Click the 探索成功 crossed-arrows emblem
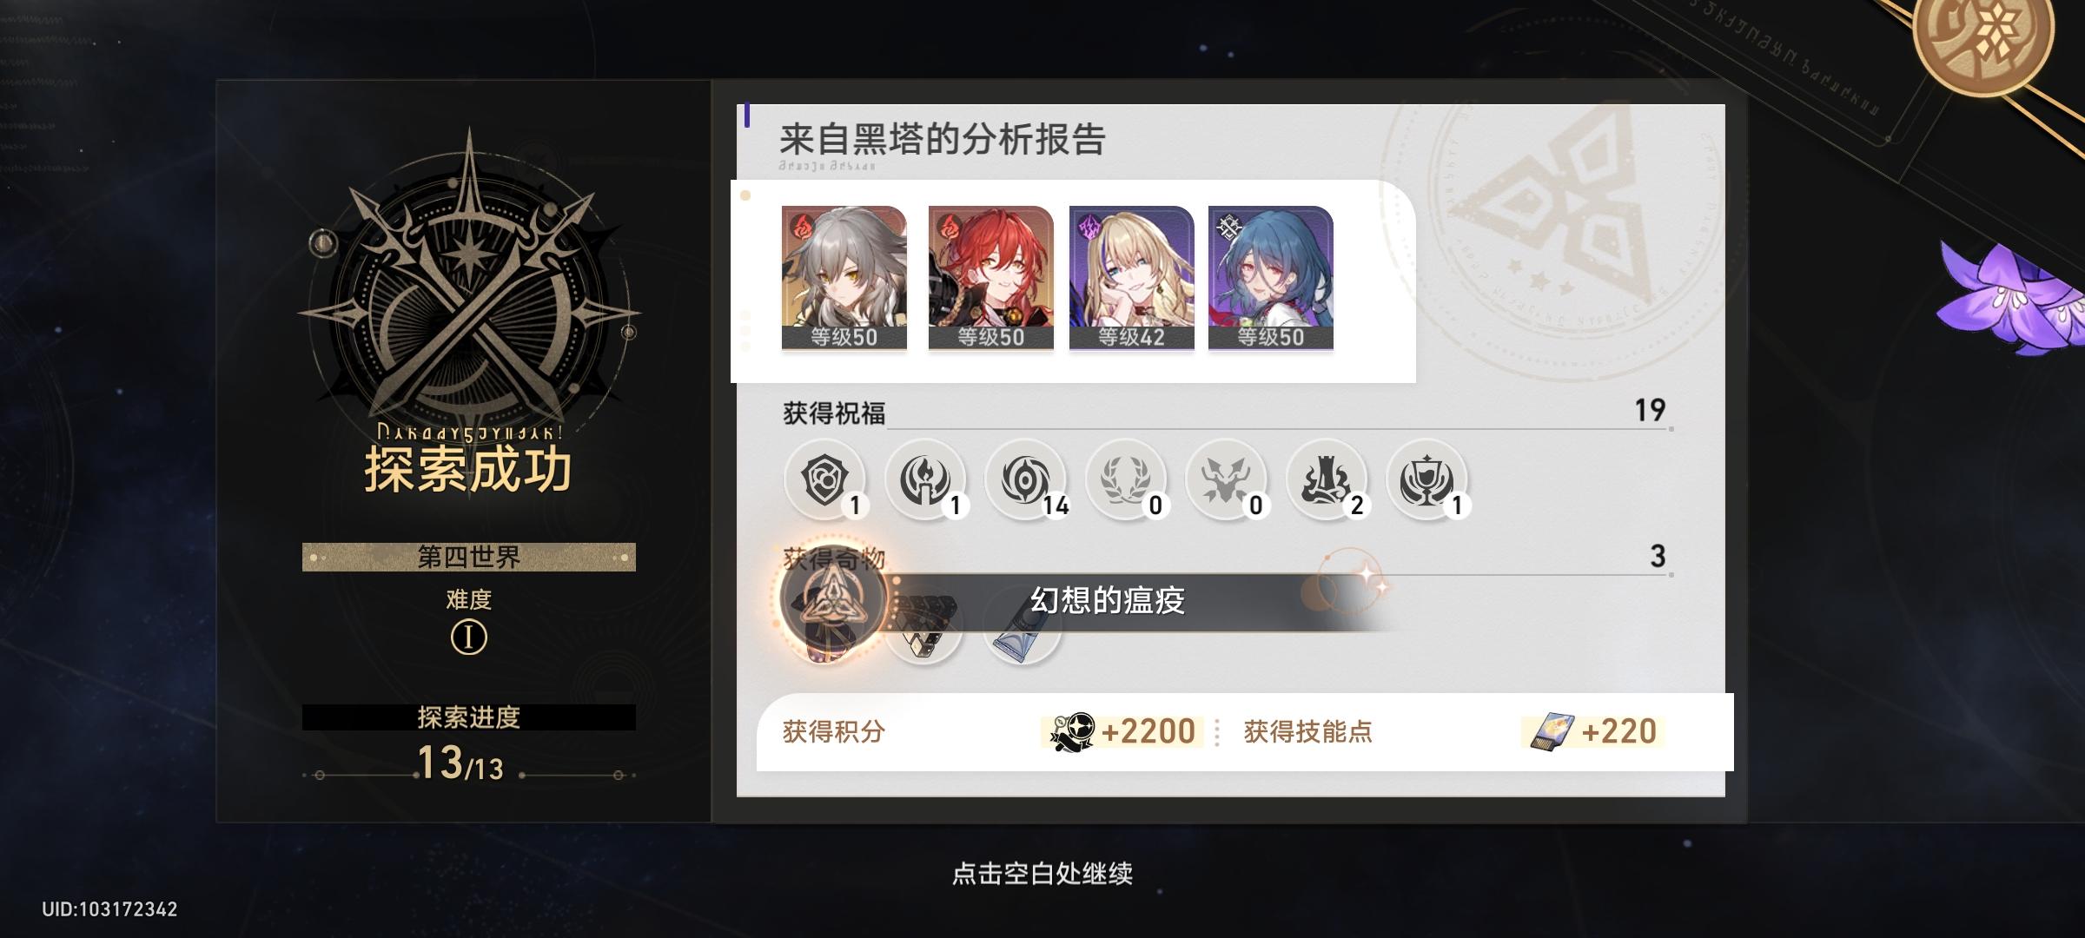2085x938 pixels. pyautogui.click(x=469, y=287)
